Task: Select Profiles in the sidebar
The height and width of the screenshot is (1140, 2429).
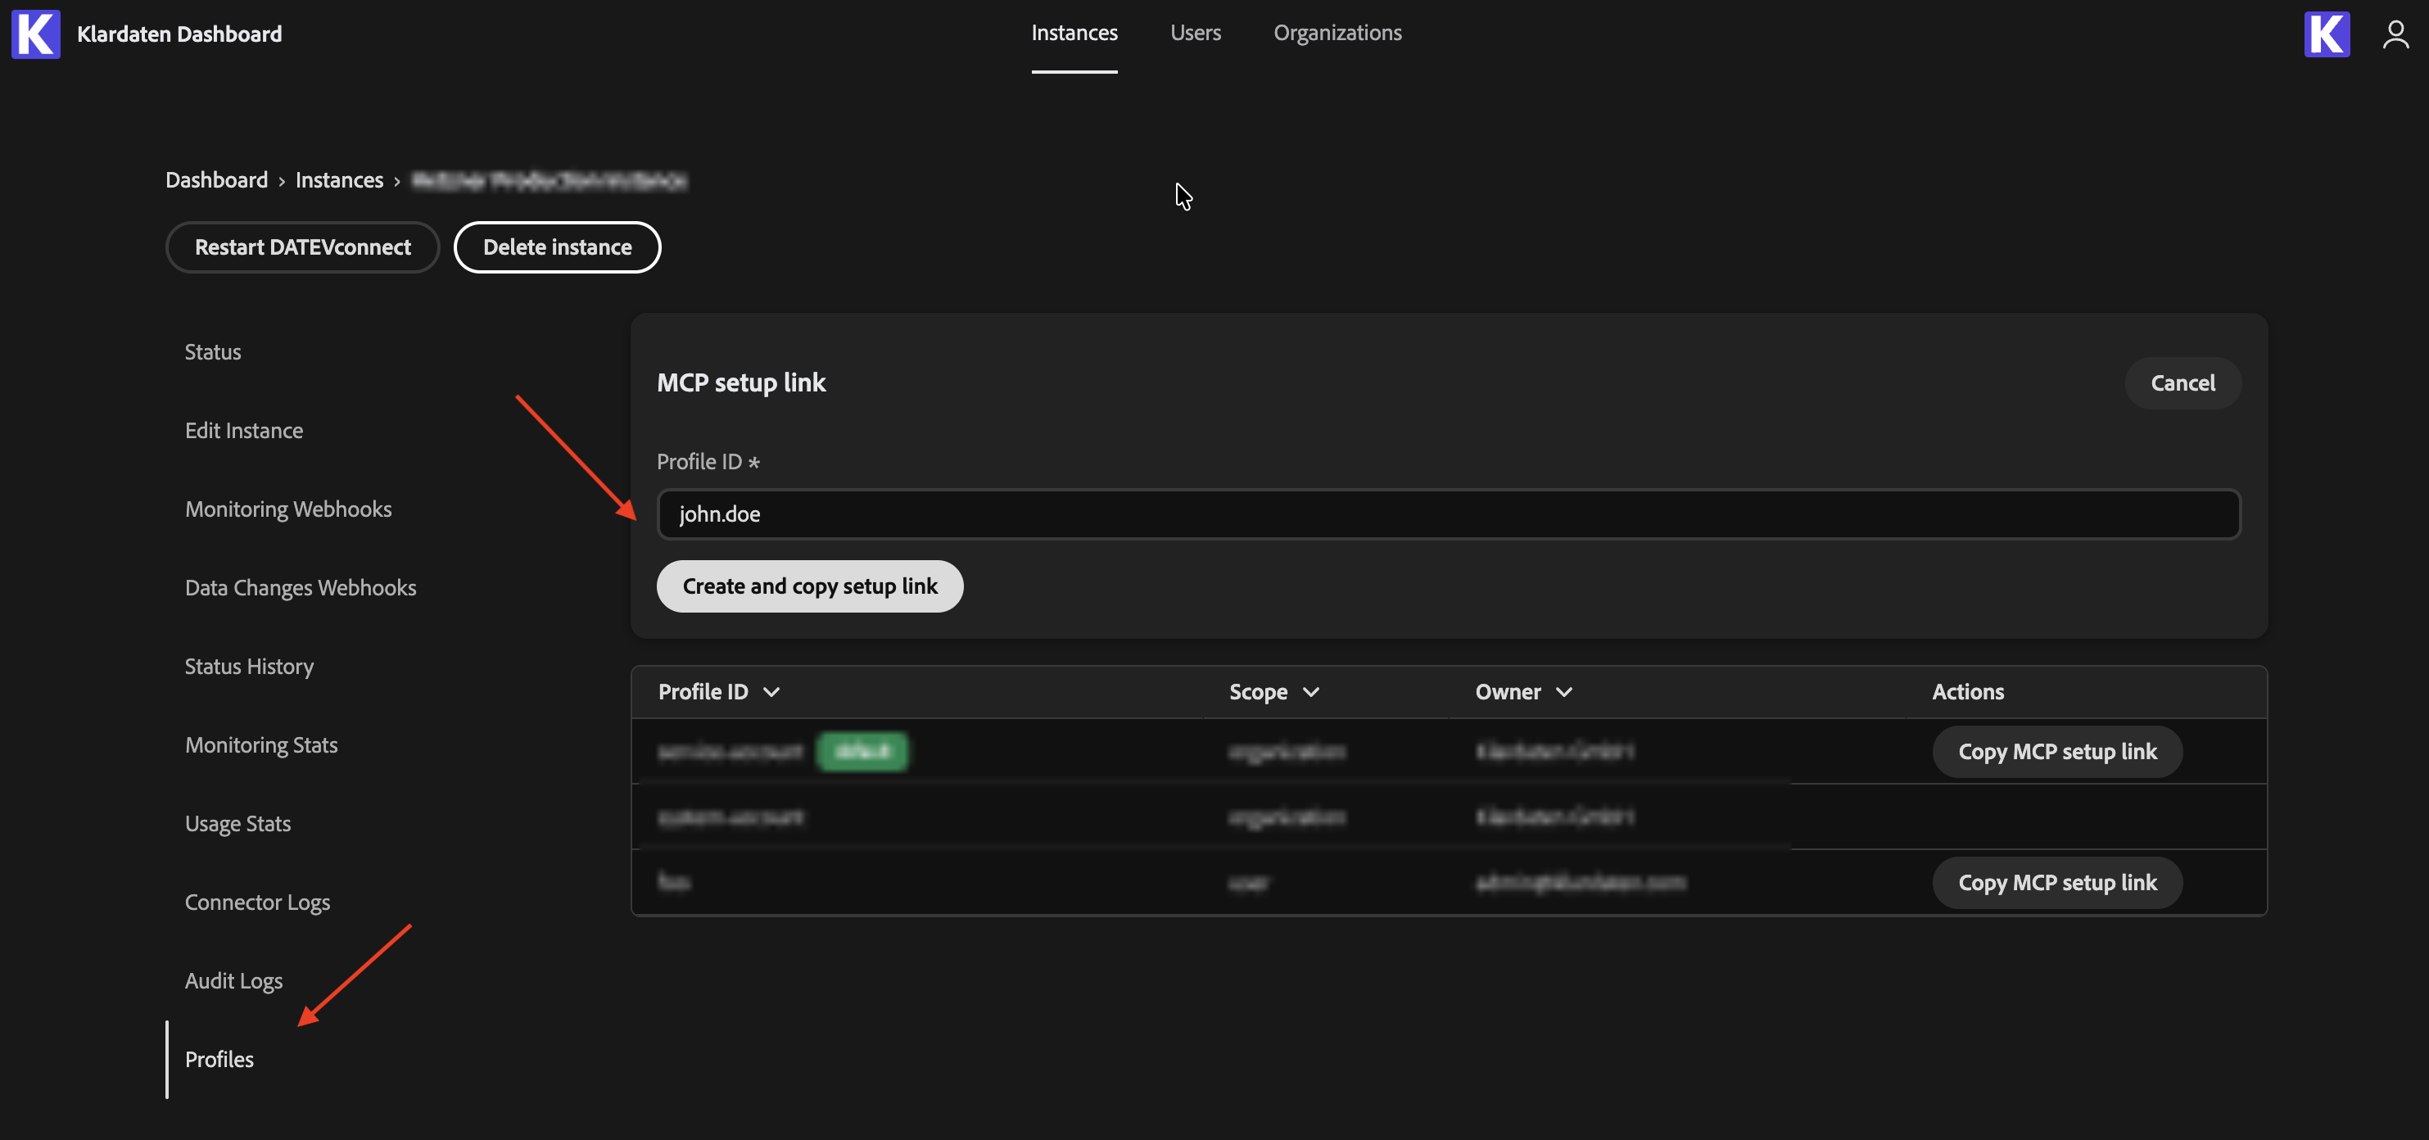Action: tap(219, 1059)
